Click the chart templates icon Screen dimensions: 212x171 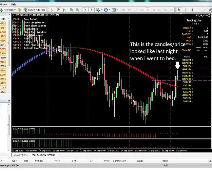[x=114, y=10]
